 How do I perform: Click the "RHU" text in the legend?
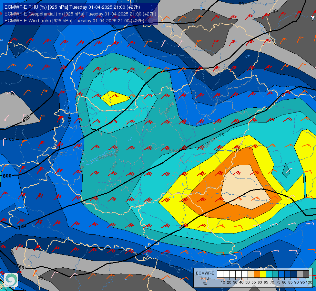[205, 278]
